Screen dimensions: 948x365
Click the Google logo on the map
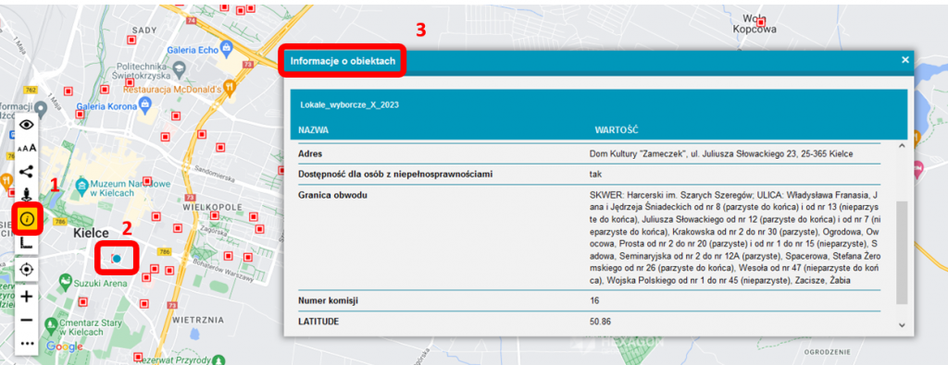[64, 347]
